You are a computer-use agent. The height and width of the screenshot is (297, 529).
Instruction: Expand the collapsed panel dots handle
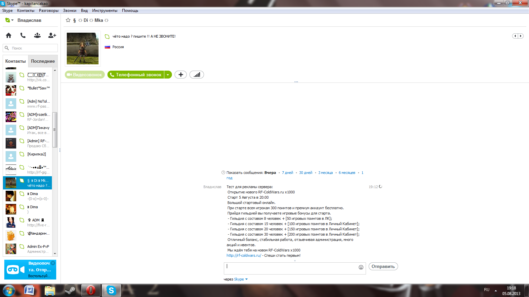pyautogui.click(x=296, y=82)
